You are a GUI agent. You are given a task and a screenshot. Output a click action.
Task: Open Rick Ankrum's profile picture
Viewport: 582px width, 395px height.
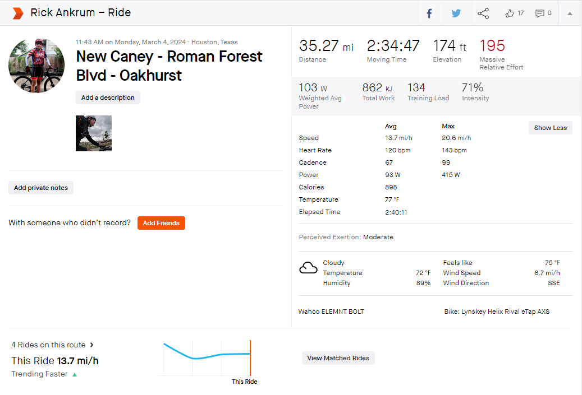click(x=36, y=65)
